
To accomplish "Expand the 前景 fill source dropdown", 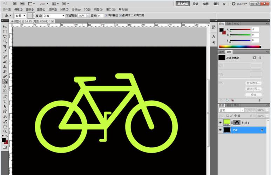I will click(21, 16).
